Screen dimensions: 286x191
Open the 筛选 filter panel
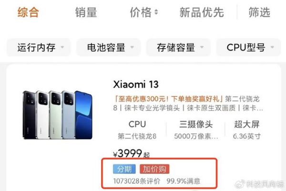(x=259, y=12)
